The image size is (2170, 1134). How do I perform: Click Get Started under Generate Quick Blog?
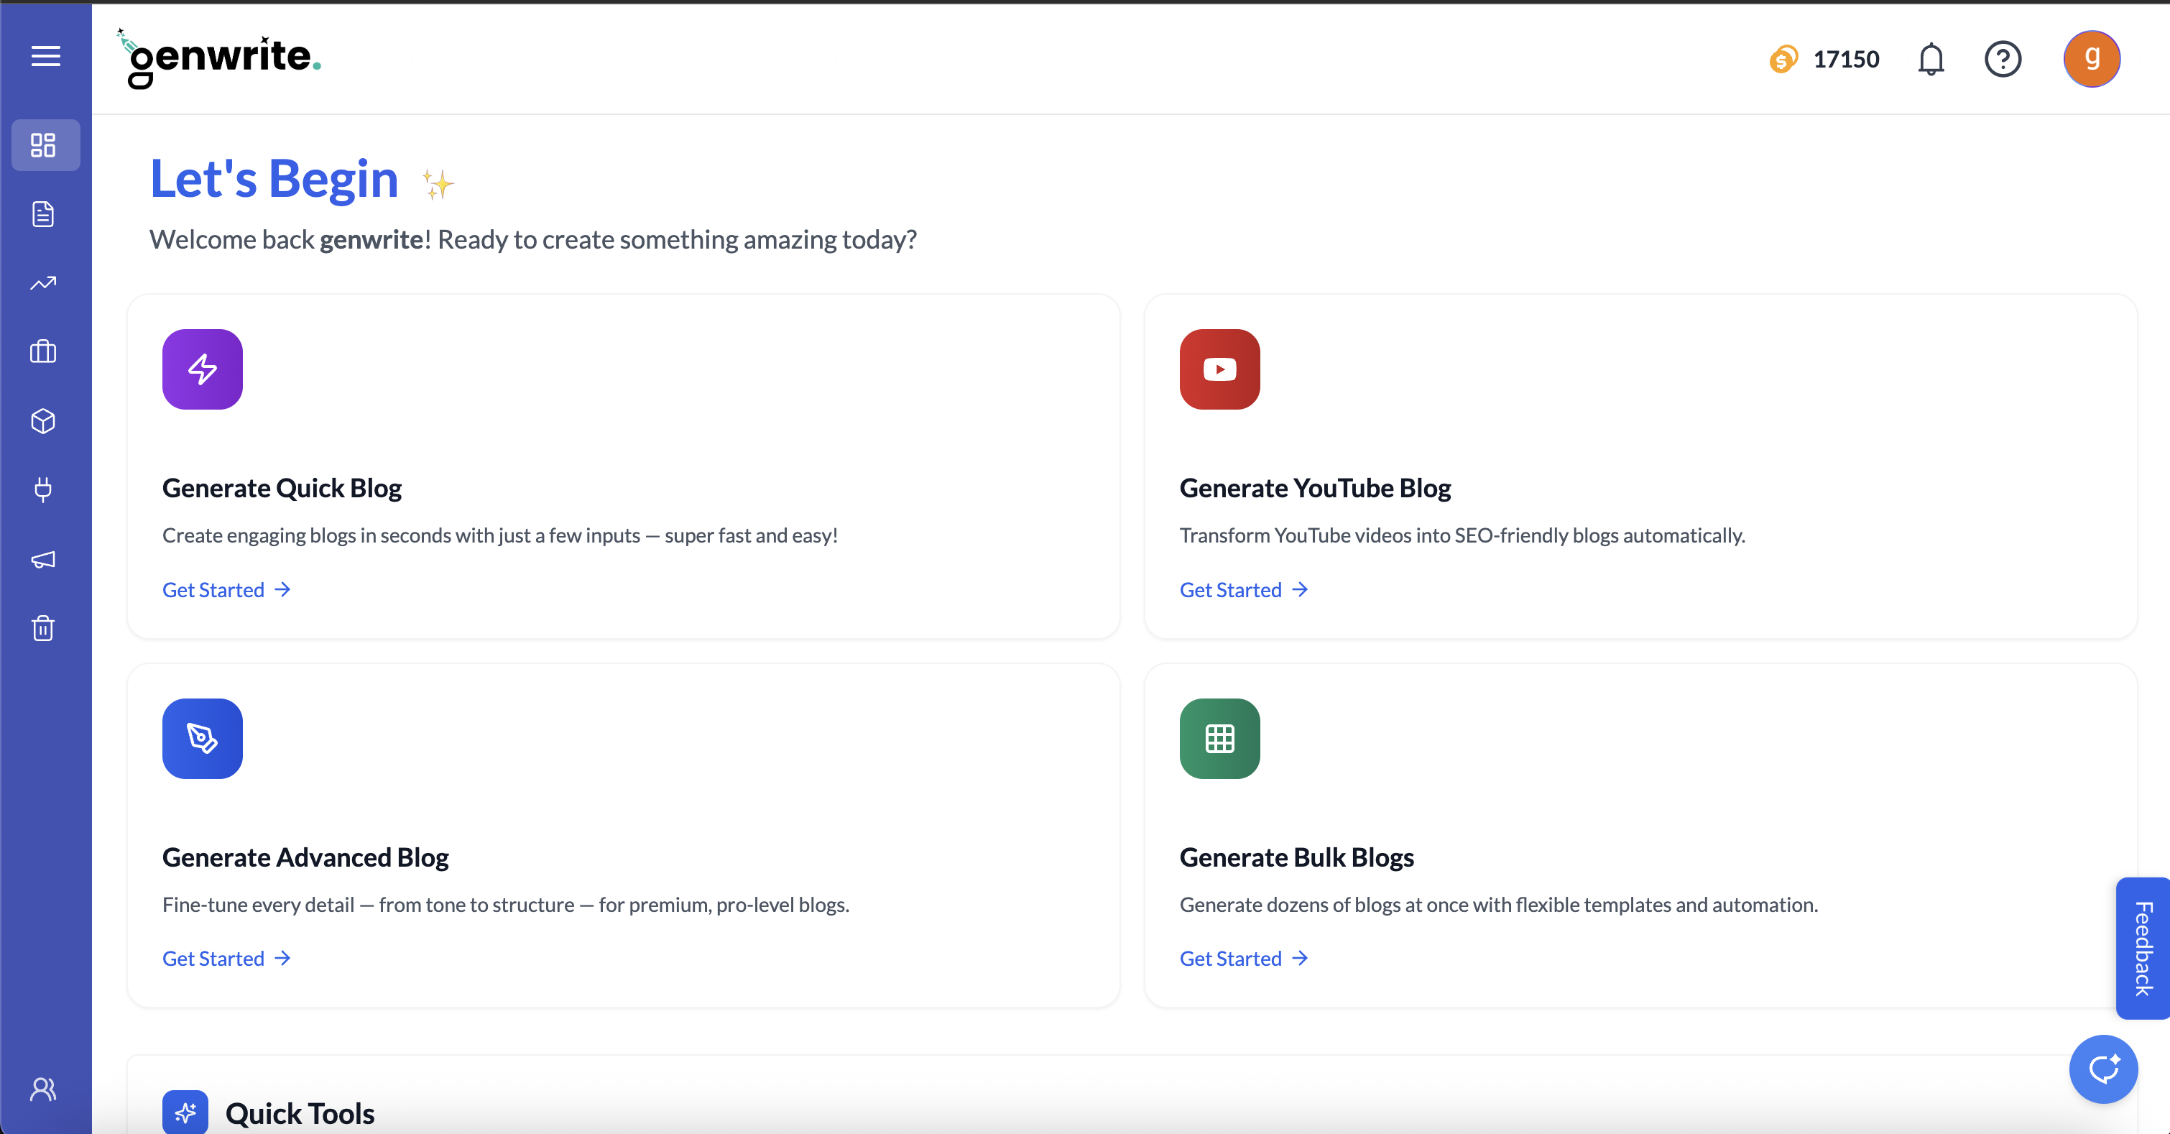click(213, 590)
